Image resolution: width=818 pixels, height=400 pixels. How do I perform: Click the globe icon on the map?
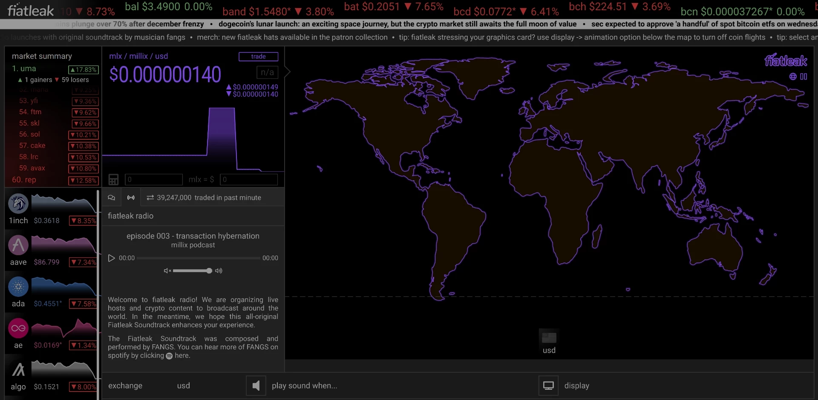click(x=793, y=77)
